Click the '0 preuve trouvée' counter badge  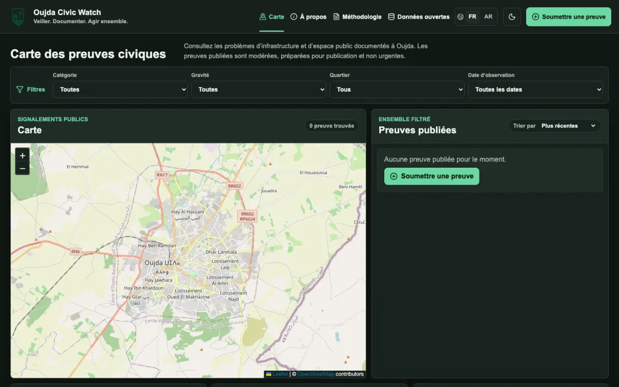click(x=332, y=126)
